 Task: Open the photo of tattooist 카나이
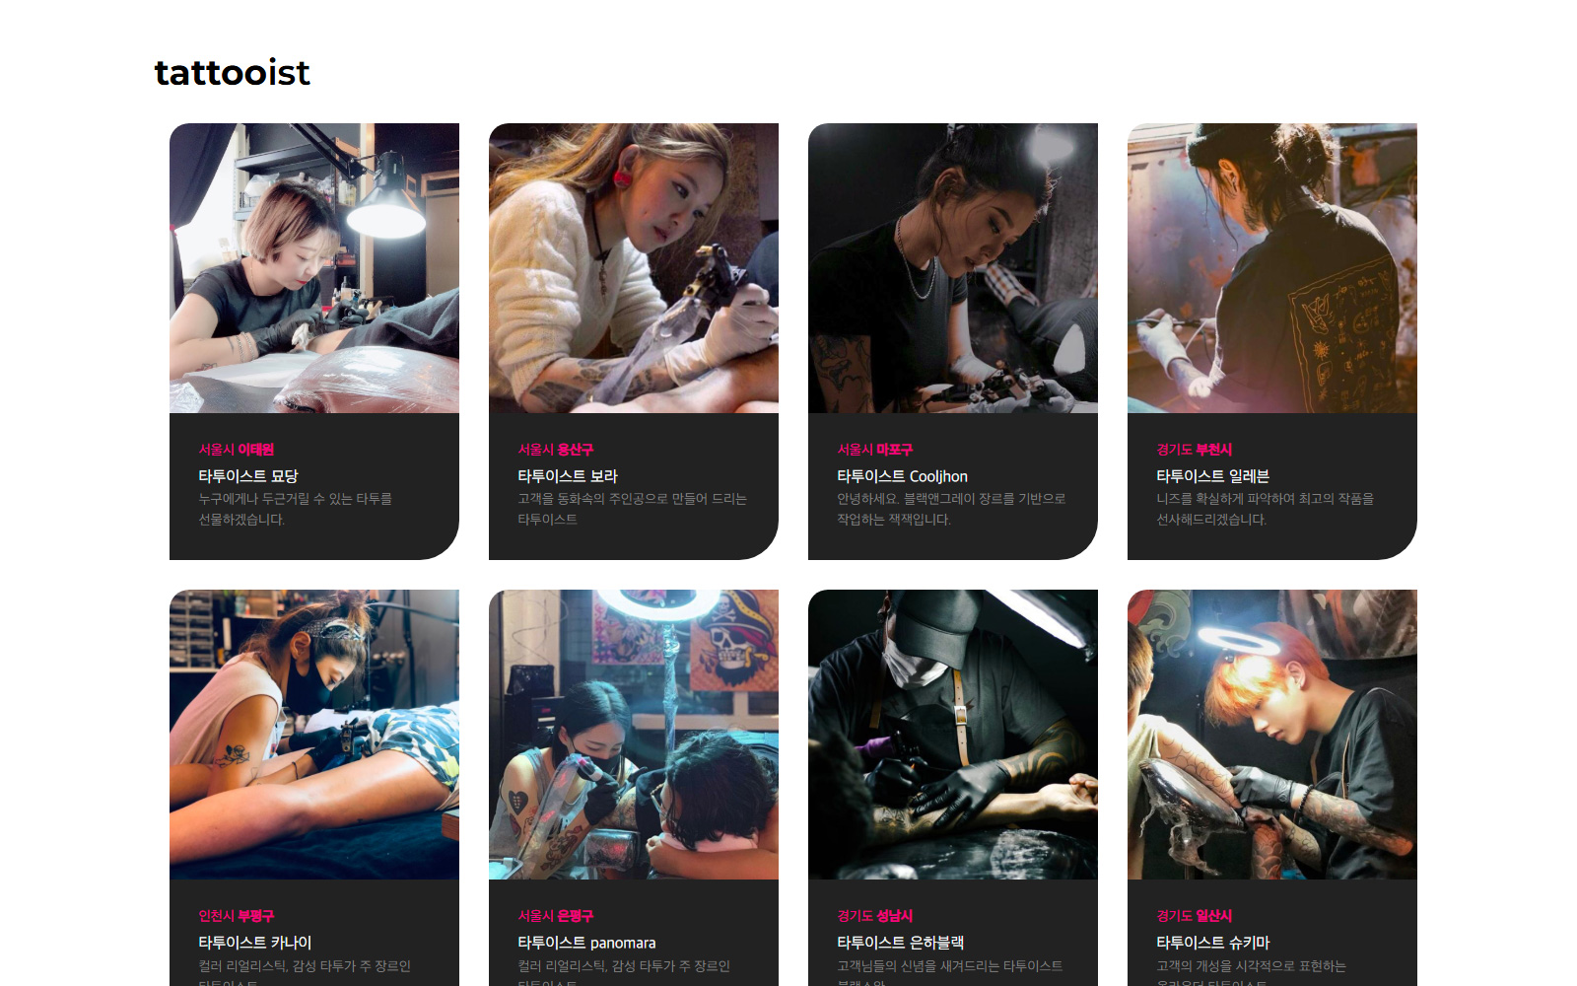(314, 735)
